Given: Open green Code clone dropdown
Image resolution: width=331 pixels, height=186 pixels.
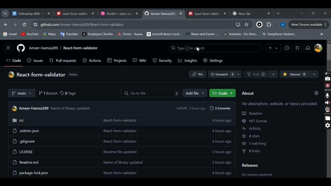Looking at the screenshot, I should 222,93.
